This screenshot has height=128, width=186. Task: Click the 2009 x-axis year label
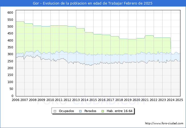click(x=41, y=100)
